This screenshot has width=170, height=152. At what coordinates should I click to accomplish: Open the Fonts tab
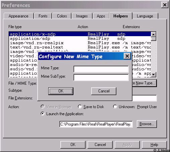coord(43,16)
